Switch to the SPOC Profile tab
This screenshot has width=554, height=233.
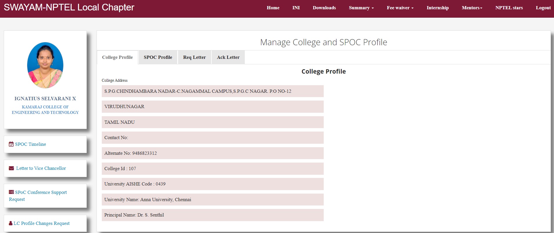click(158, 57)
